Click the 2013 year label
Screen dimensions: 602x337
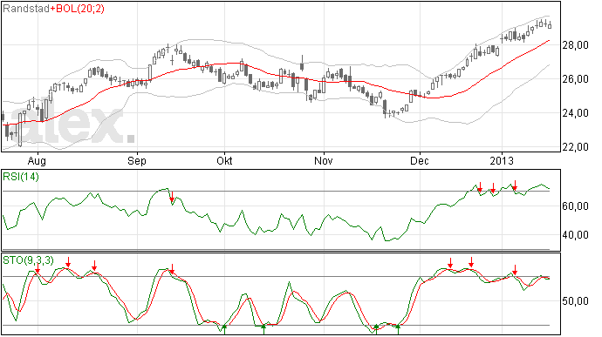point(502,160)
